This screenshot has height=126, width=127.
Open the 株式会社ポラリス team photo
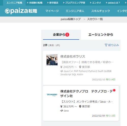52,60
